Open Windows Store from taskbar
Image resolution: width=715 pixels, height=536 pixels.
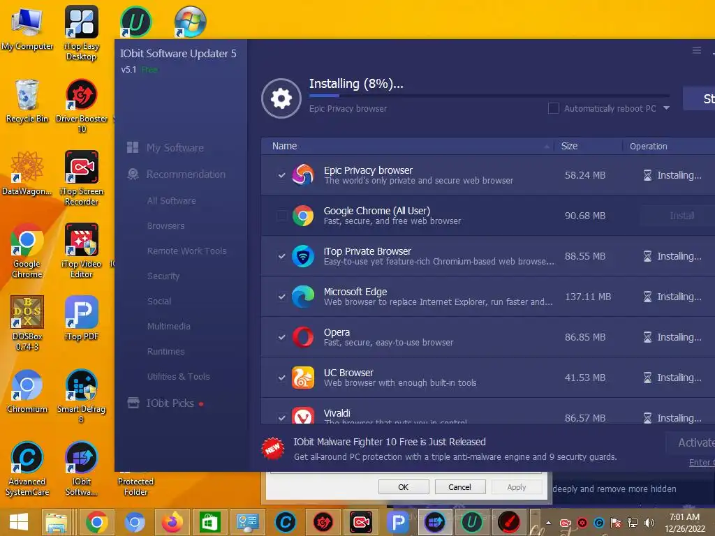209,522
